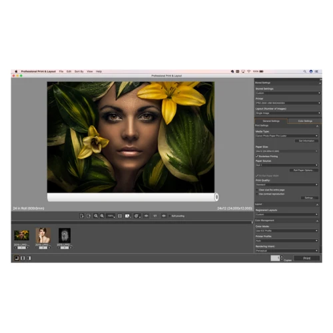Image resolution: width=333 pixels, height=333 pixels.
Task: Open the text/background overlay tool in toolbar
Action: (x=128, y=216)
